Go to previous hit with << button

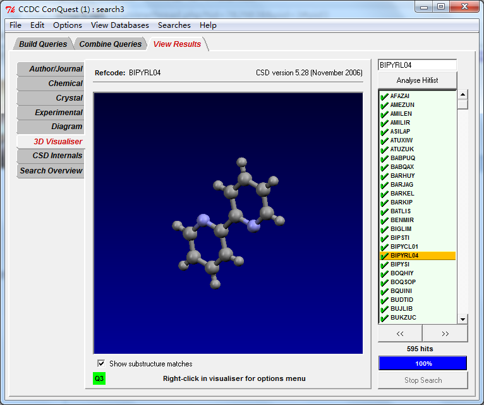click(400, 333)
